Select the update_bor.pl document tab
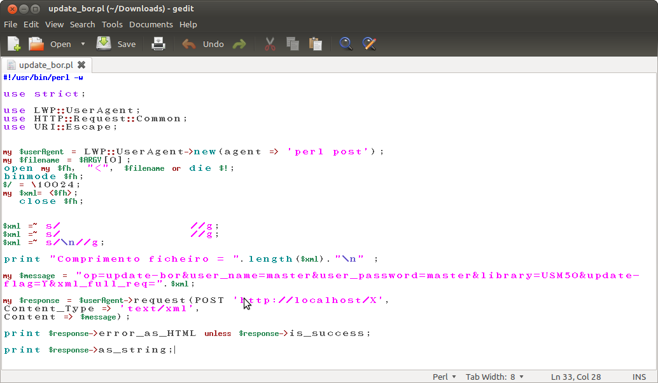658x383 pixels. tap(46, 65)
